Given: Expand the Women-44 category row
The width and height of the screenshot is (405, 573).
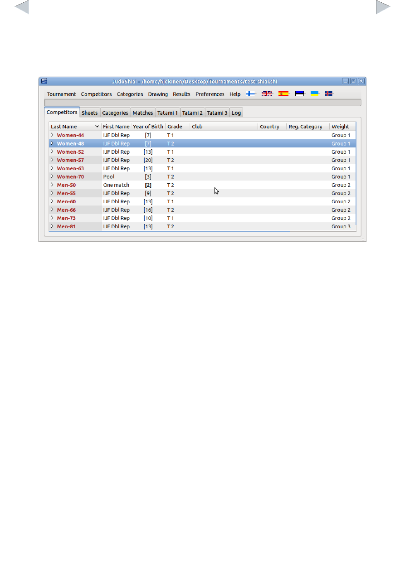Looking at the screenshot, I should 52,135.
